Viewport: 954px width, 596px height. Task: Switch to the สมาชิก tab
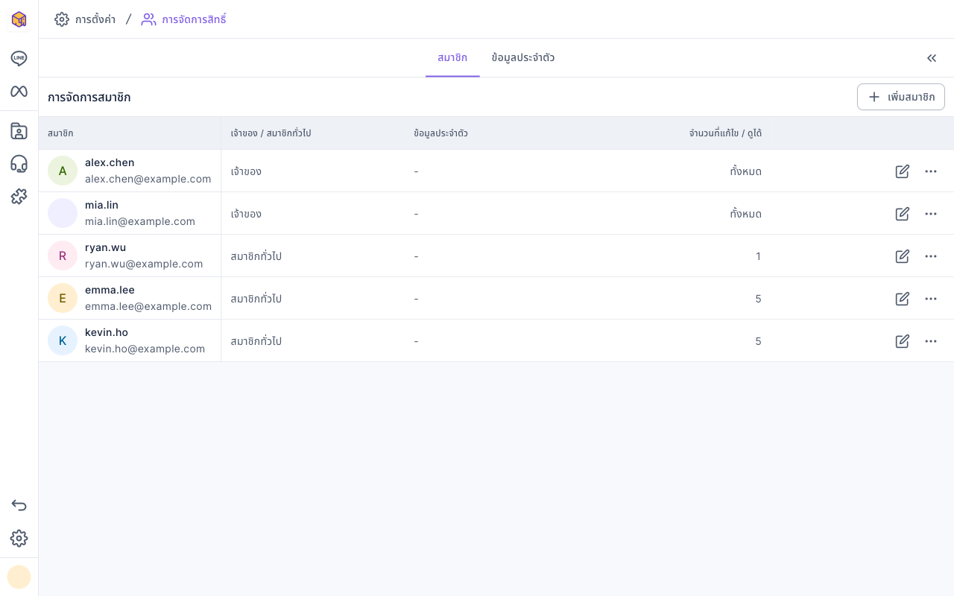[x=452, y=58]
